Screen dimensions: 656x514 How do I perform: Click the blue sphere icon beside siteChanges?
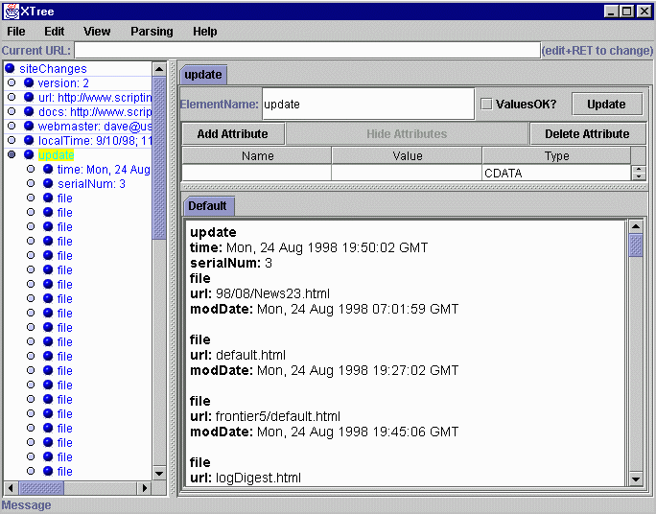pyautogui.click(x=10, y=69)
